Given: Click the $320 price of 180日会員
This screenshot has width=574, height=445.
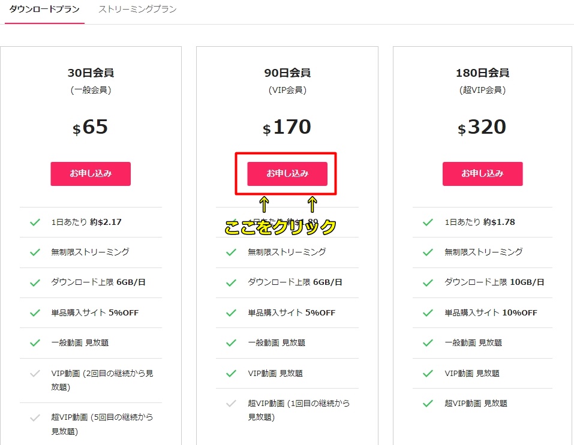Looking at the screenshot, I should click(482, 127).
